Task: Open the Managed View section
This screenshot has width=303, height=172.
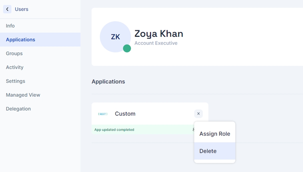Action: point(23,95)
